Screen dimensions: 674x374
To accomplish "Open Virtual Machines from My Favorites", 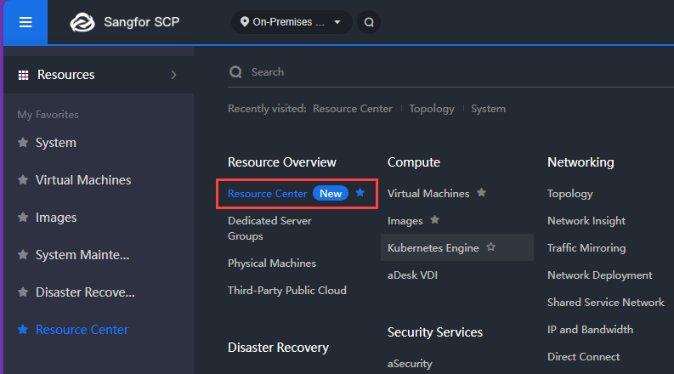I will pyautogui.click(x=83, y=180).
